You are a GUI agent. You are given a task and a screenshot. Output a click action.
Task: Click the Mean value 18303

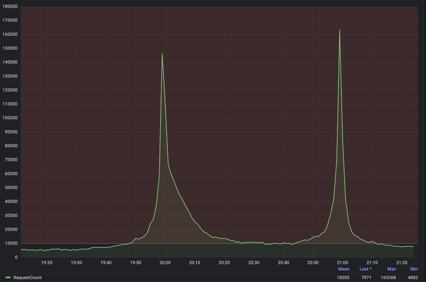point(343,278)
